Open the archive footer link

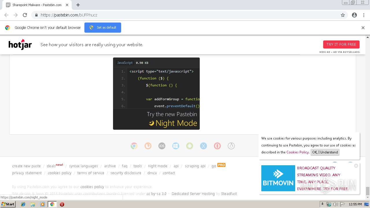(110, 166)
